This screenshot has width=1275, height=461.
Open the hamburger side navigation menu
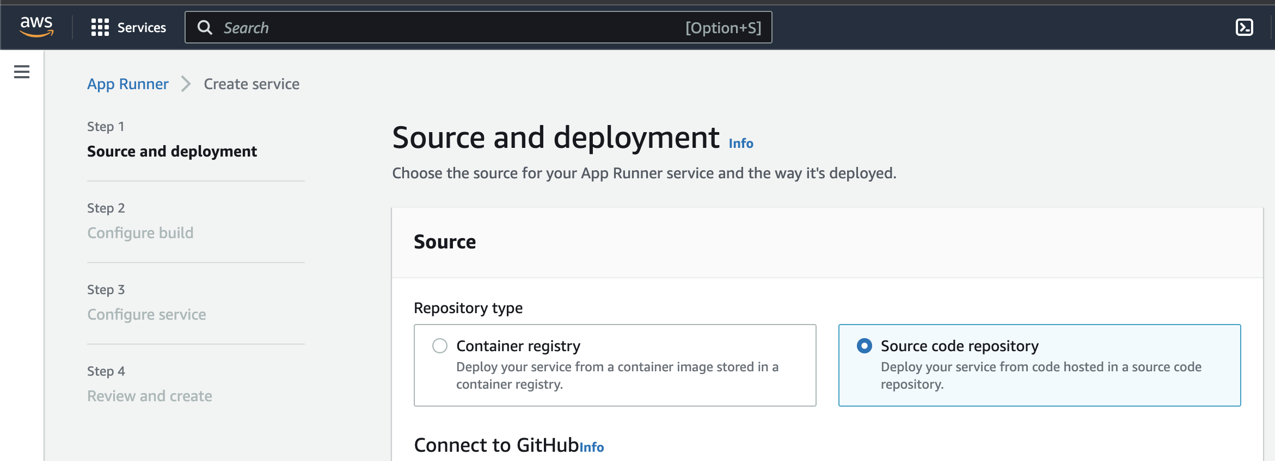click(x=22, y=72)
